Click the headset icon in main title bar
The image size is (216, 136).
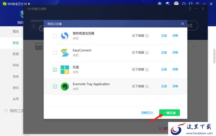[x=184, y=4]
